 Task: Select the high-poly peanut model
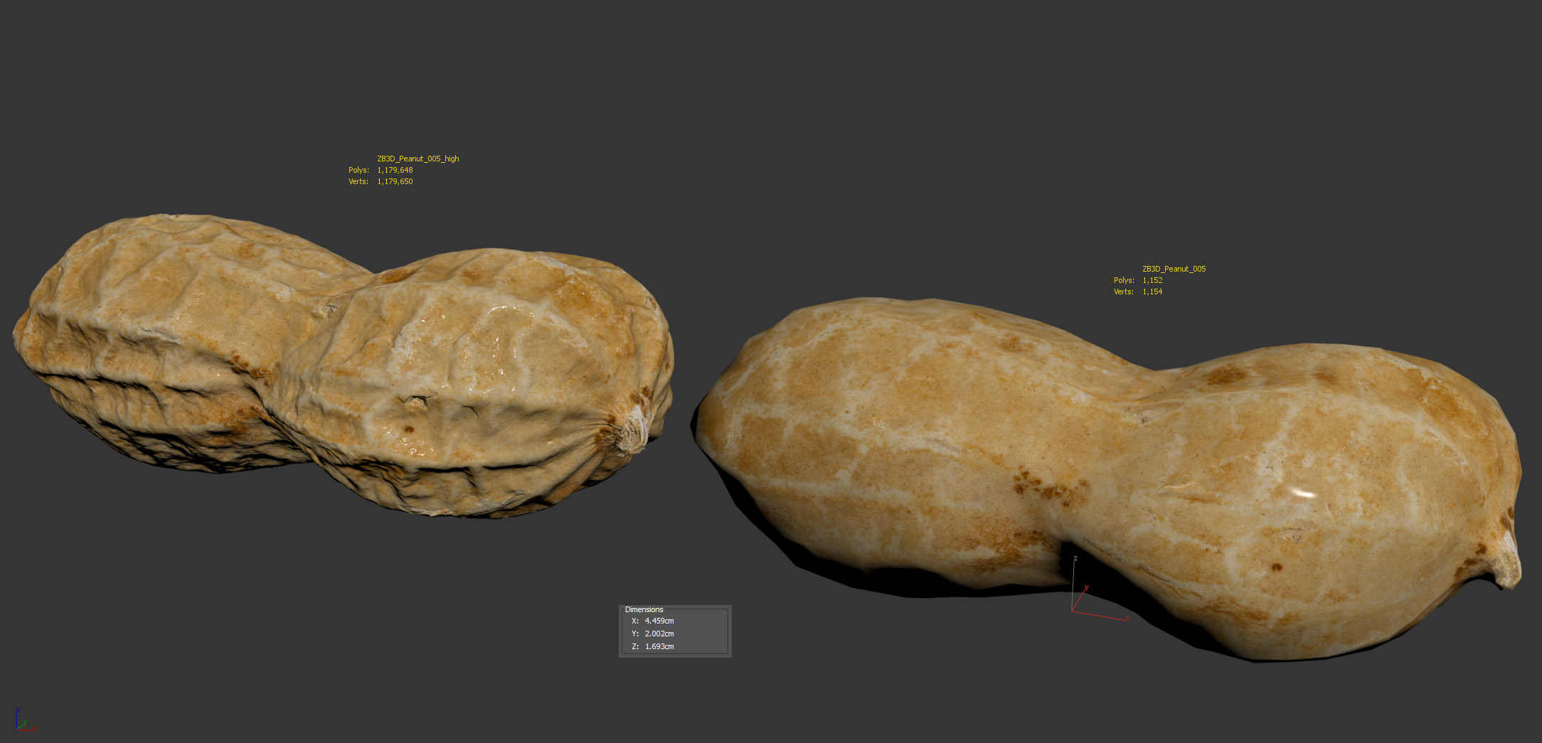coord(341,363)
